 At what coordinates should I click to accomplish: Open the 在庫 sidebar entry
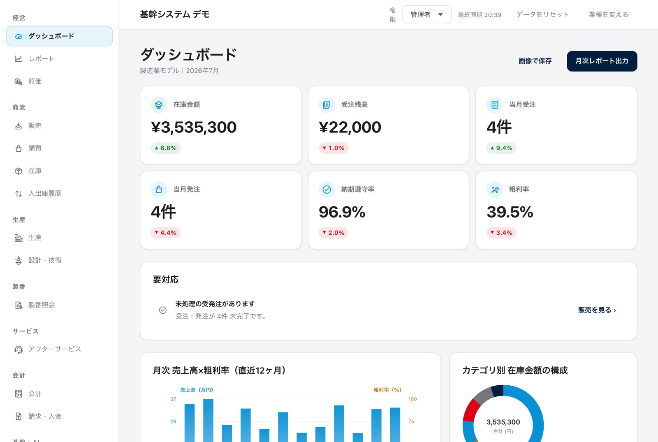tap(59, 171)
